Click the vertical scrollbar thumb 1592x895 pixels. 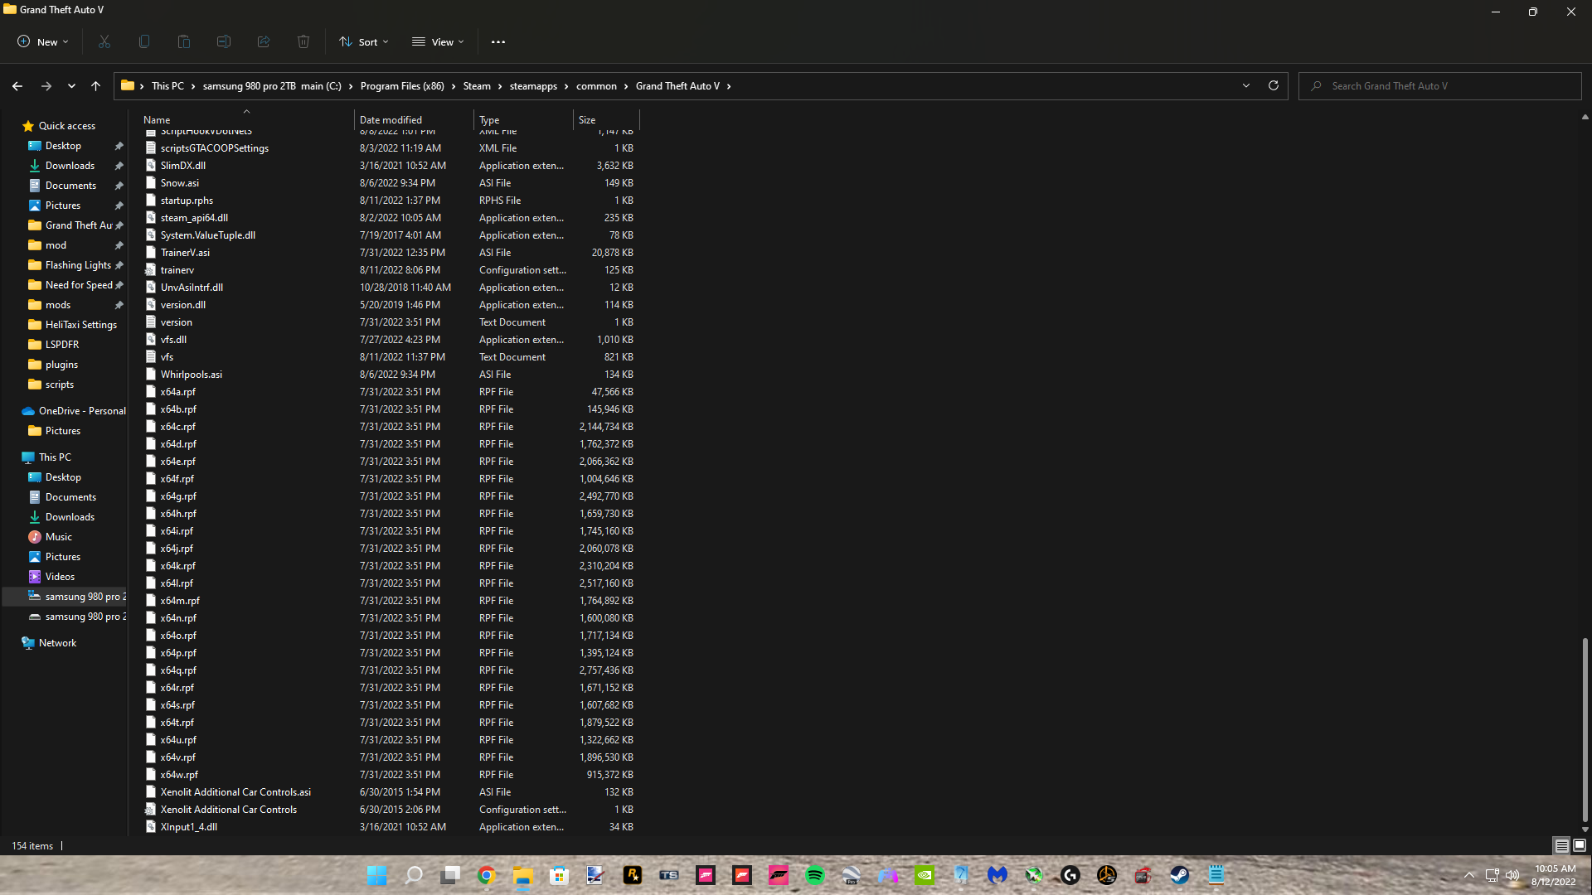tap(1585, 729)
